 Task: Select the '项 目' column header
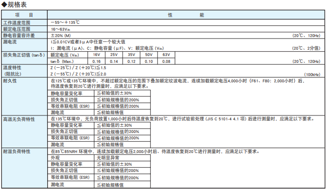[x=24, y=15]
